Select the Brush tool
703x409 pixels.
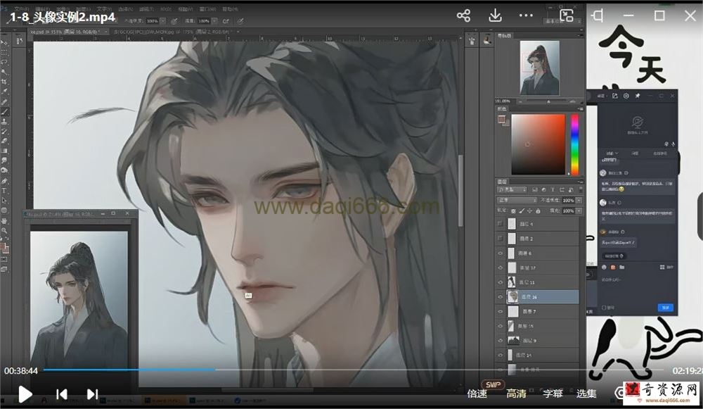(4, 111)
